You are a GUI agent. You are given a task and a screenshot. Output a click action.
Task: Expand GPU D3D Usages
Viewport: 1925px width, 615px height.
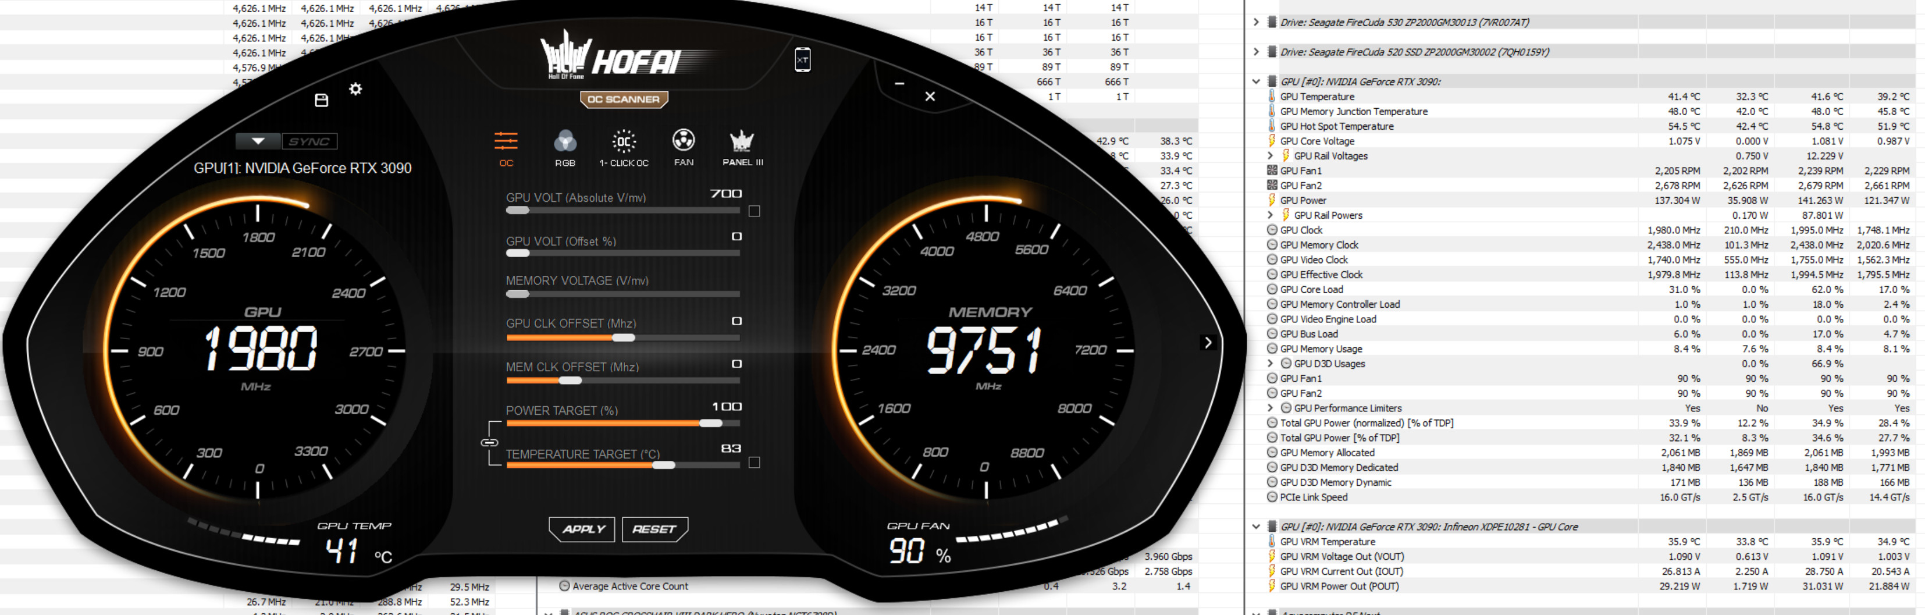[1271, 364]
